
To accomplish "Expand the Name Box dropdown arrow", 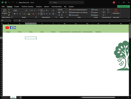I will pos(10,20).
